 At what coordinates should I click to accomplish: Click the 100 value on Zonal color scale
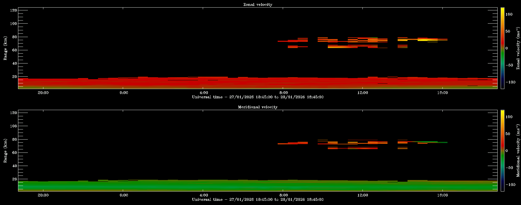(x=509, y=14)
